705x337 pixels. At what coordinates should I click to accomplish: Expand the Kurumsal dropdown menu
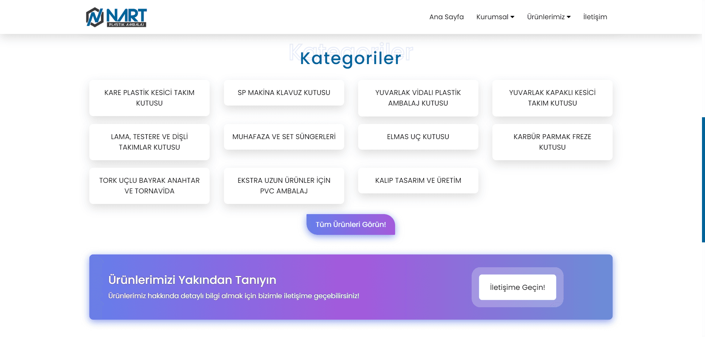click(x=495, y=17)
